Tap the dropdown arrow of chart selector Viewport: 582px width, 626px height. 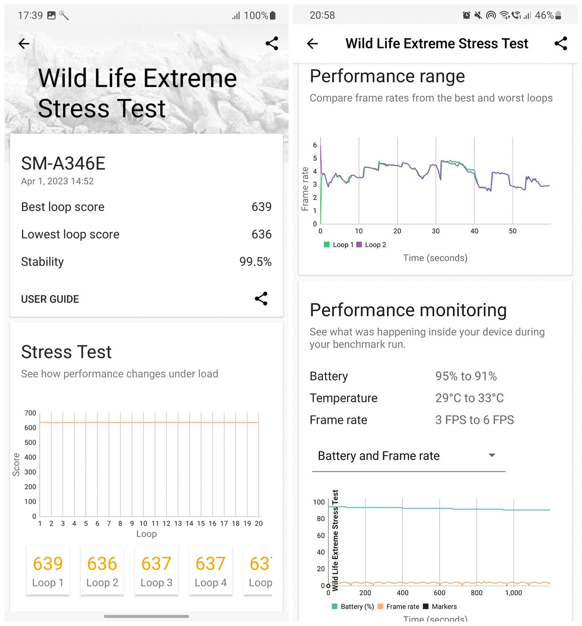pyautogui.click(x=492, y=455)
